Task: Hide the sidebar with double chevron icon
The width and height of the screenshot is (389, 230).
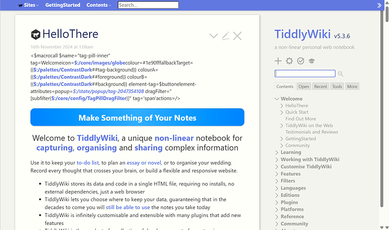Action: (379, 5)
